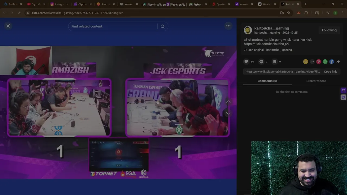Image resolution: width=347 pixels, height=195 pixels.
Task: Reload the page
Action: 19,13
